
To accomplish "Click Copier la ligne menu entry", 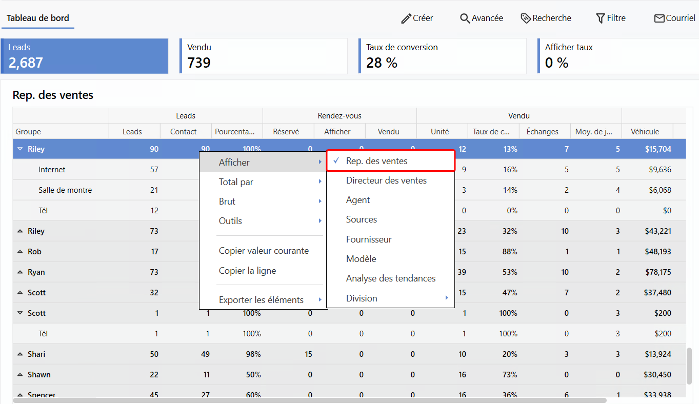I will pyautogui.click(x=247, y=271).
